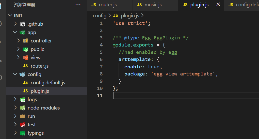Select the node_modules folder label
Viewport: 259px width, 139px height.
pyautogui.click(x=44, y=108)
